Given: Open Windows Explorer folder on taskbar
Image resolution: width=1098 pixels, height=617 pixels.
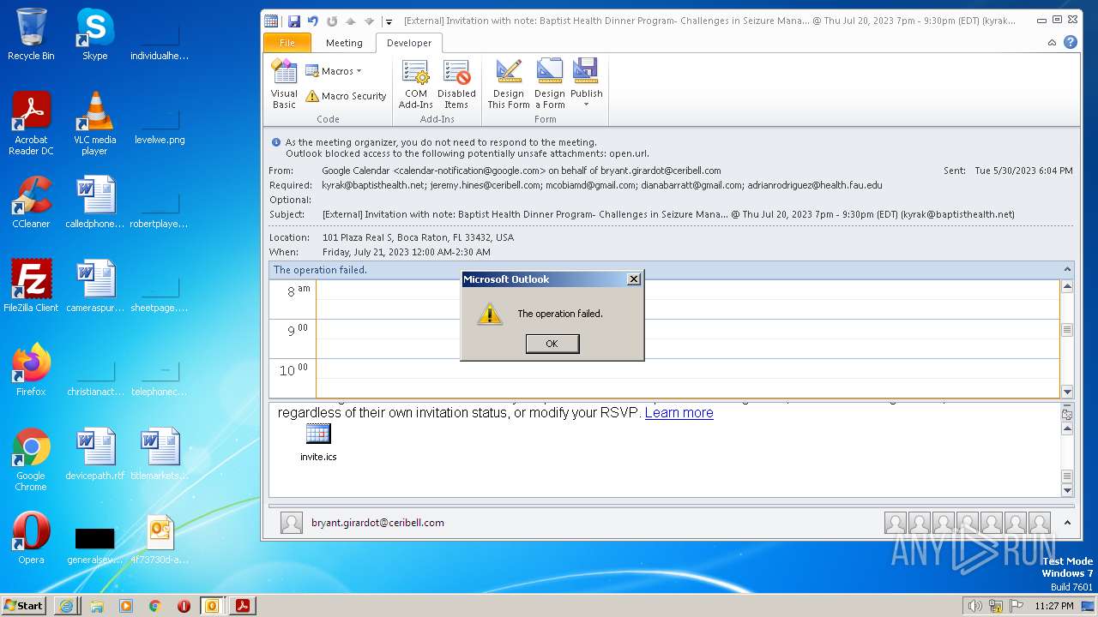Looking at the screenshot, I should tap(96, 606).
